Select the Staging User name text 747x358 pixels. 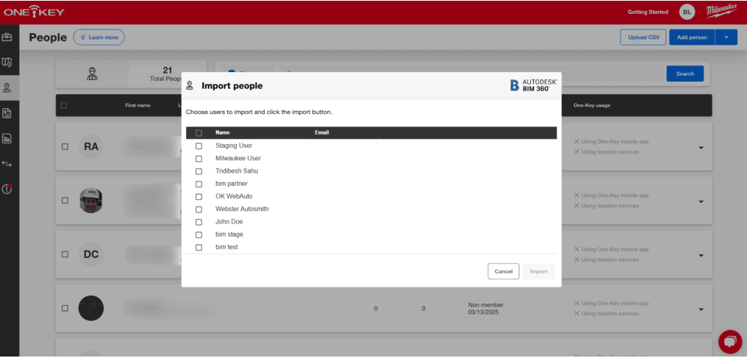tap(234, 146)
